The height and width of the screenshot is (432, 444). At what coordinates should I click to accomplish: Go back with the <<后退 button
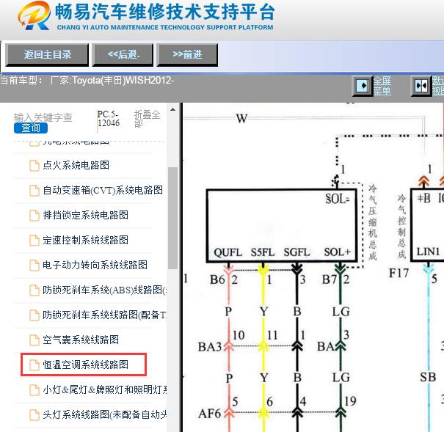[x=123, y=54]
